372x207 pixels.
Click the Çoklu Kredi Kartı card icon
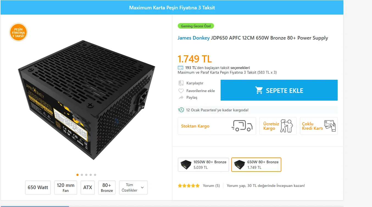click(330, 126)
